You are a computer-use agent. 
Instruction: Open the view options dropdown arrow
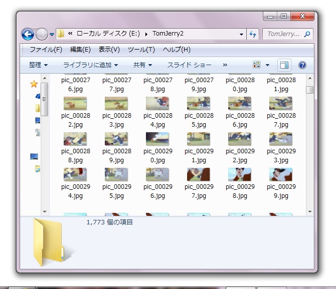(267, 65)
